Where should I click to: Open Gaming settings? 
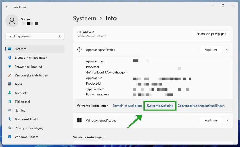pyautogui.click(x=35, y=110)
